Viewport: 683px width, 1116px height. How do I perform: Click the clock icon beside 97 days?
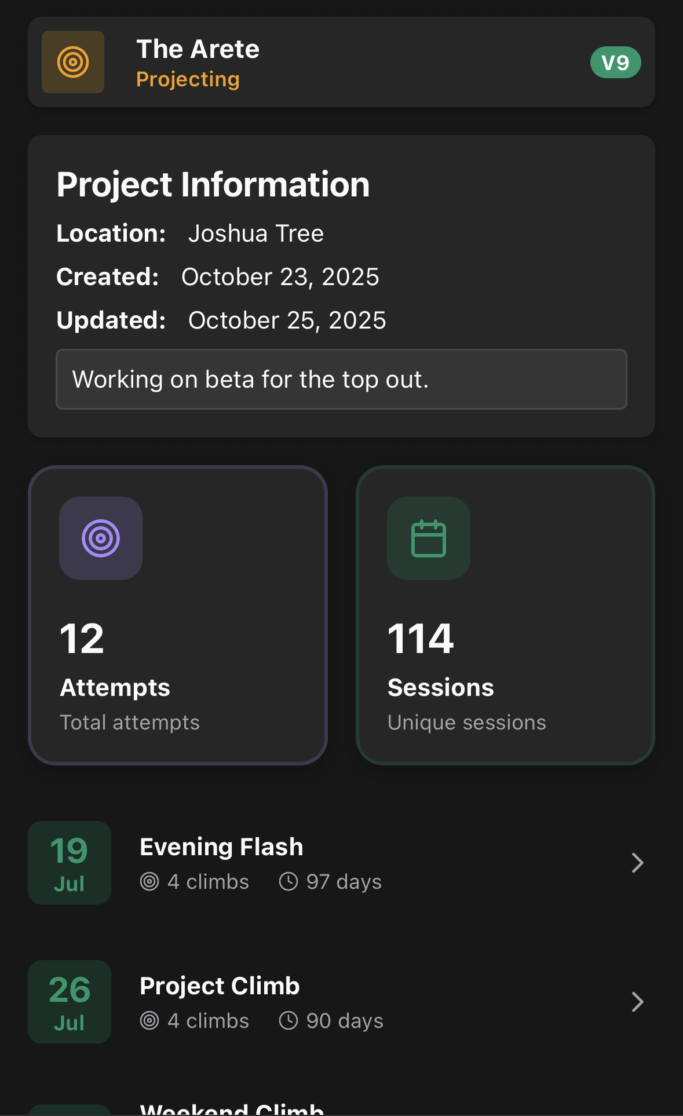click(288, 881)
